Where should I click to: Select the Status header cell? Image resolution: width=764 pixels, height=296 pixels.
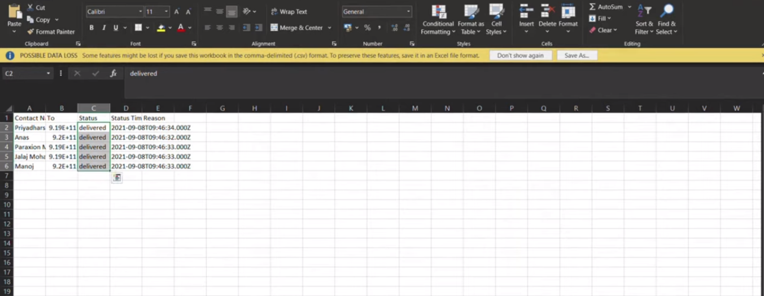pos(94,118)
